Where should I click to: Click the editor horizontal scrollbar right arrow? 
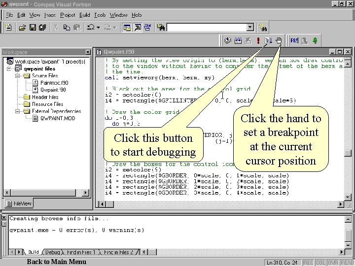[340, 204]
